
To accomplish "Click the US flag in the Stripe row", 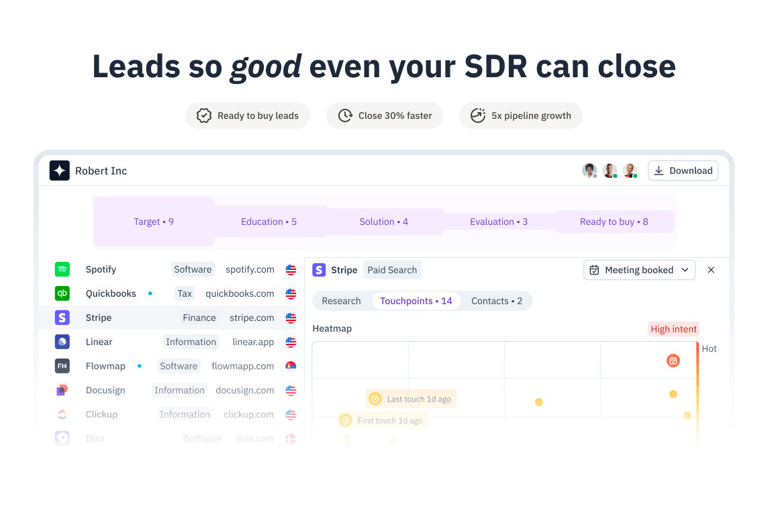I will click(291, 318).
